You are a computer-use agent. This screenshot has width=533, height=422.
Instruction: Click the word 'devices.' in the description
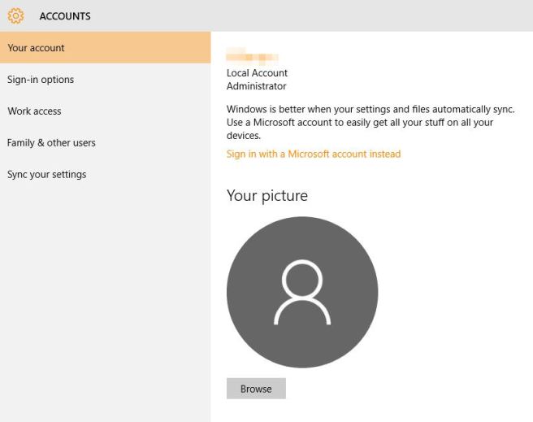point(244,136)
